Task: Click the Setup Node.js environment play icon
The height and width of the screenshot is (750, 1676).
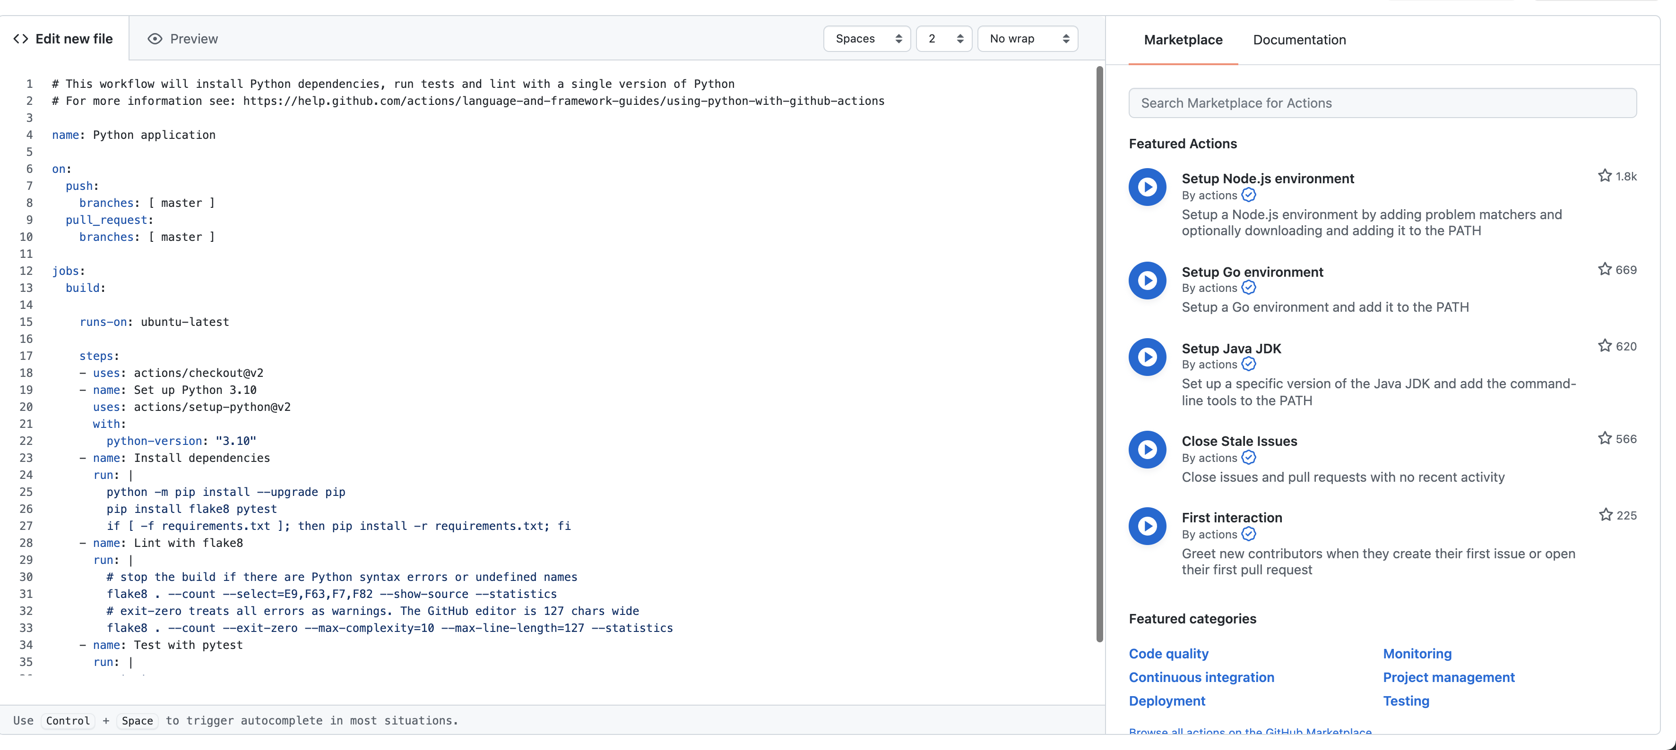Action: [x=1147, y=187]
